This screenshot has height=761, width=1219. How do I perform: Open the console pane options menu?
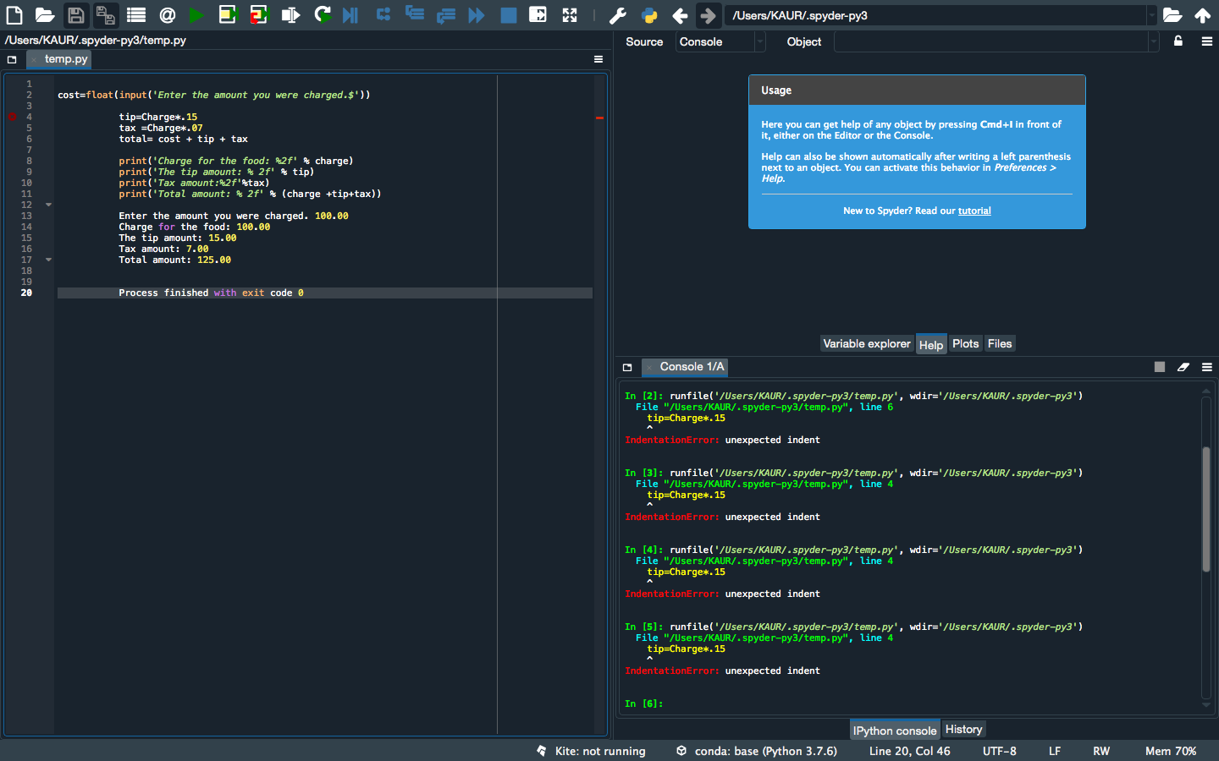click(x=1207, y=367)
